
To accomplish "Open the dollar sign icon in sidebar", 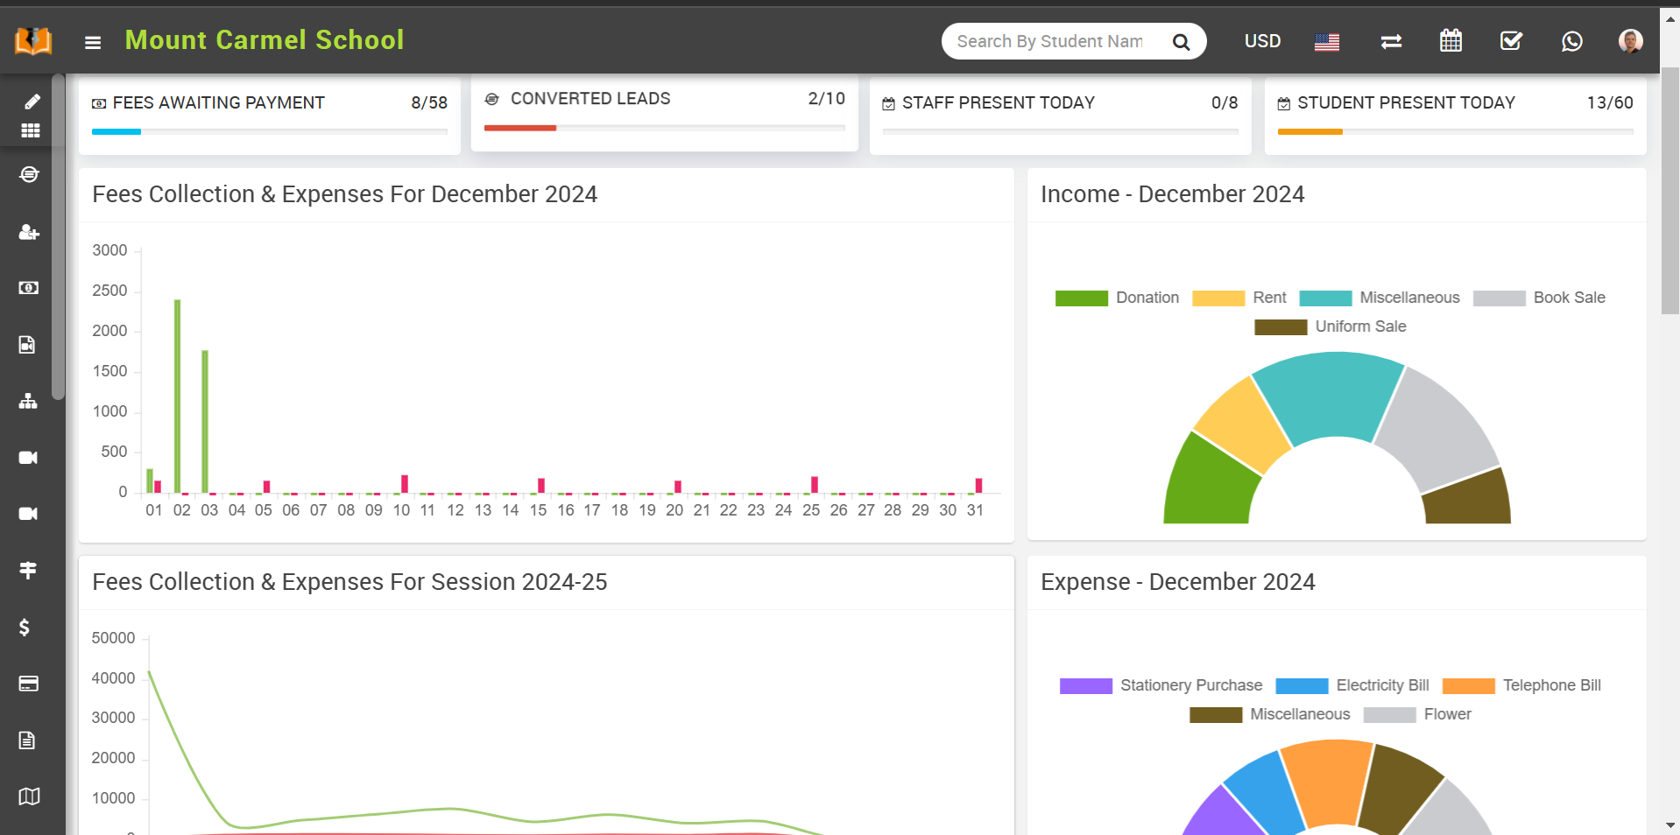I will coord(25,627).
